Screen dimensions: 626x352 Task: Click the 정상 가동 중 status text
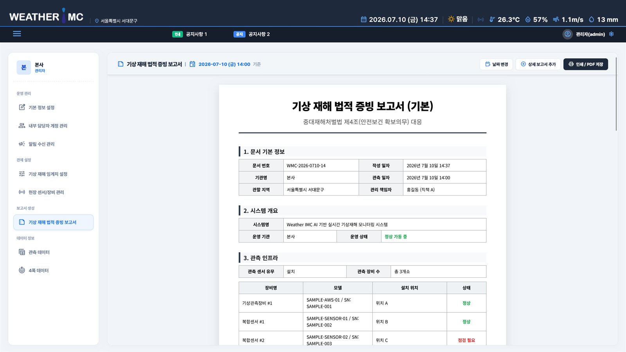coord(396,237)
